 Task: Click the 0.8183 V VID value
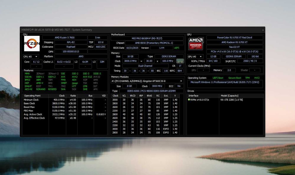click(101, 114)
